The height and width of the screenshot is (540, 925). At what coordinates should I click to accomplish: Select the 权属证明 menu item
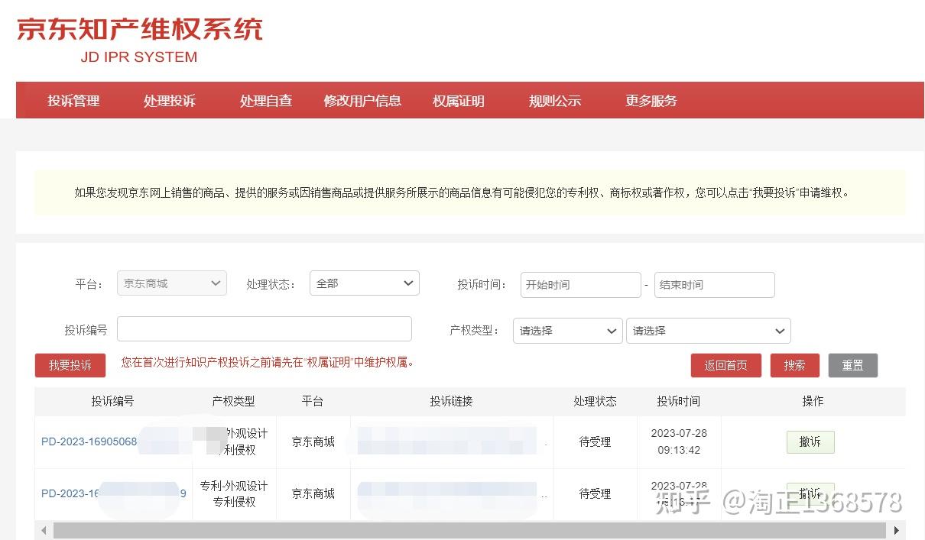[459, 101]
